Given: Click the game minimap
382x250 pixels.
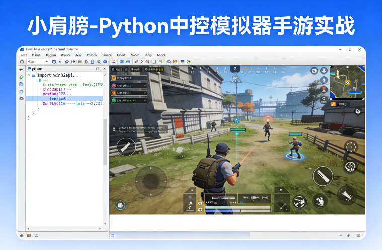Looking at the screenshot, I should coord(347,82).
